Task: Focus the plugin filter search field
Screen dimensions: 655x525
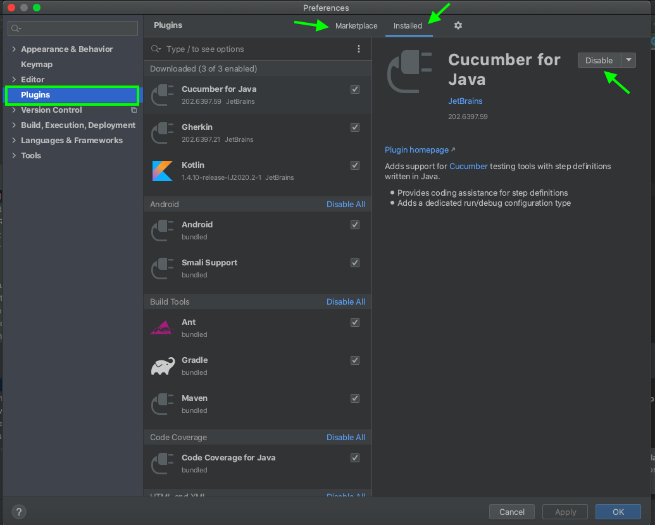Action: click(251, 49)
